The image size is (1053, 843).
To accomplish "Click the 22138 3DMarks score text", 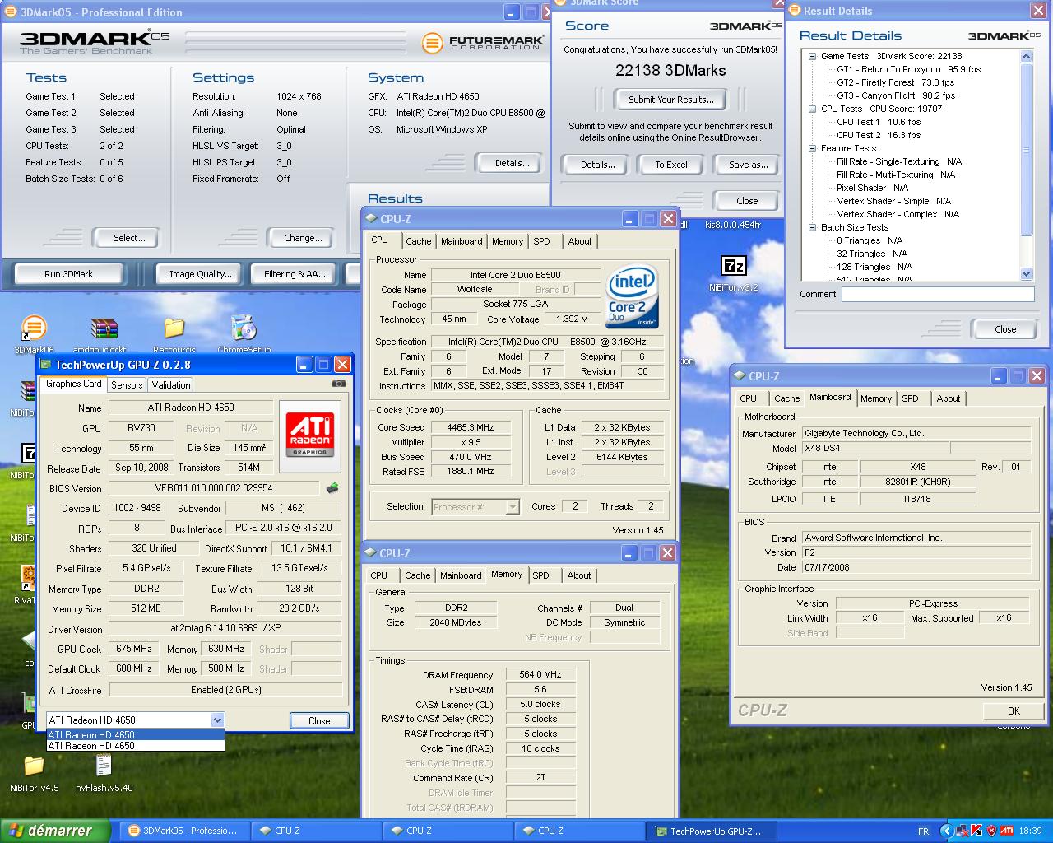I will (x=670, y=71).
